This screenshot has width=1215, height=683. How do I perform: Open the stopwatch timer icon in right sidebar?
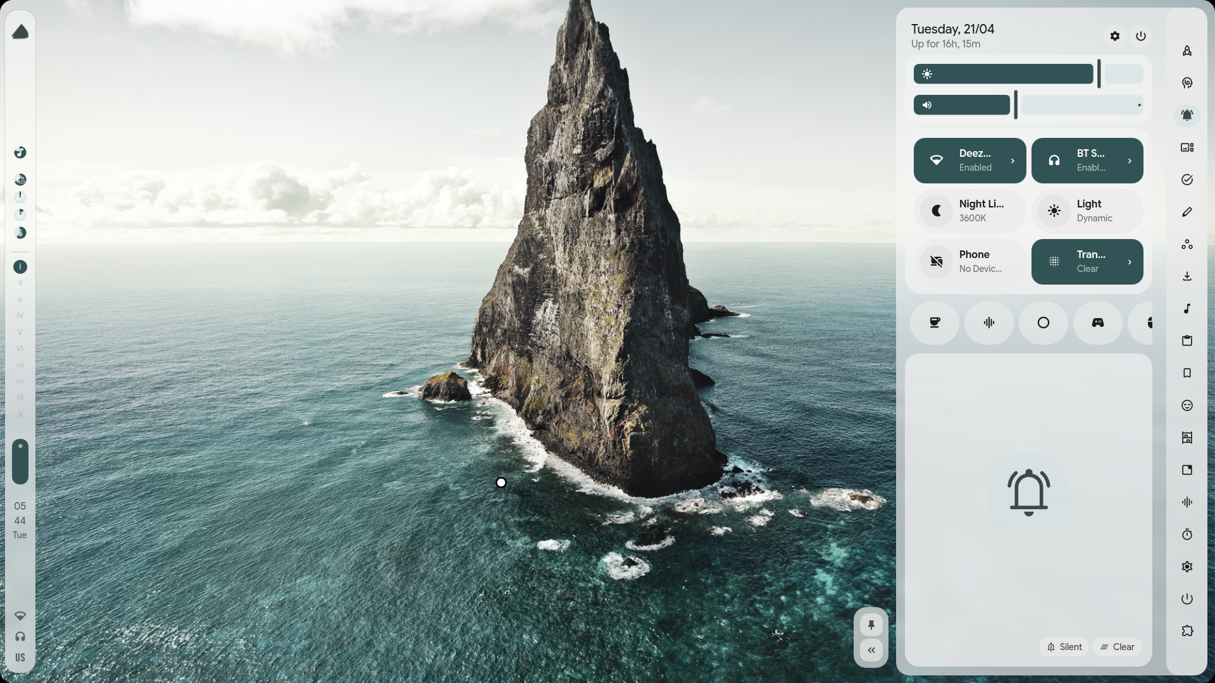[x=1187, y=534]
